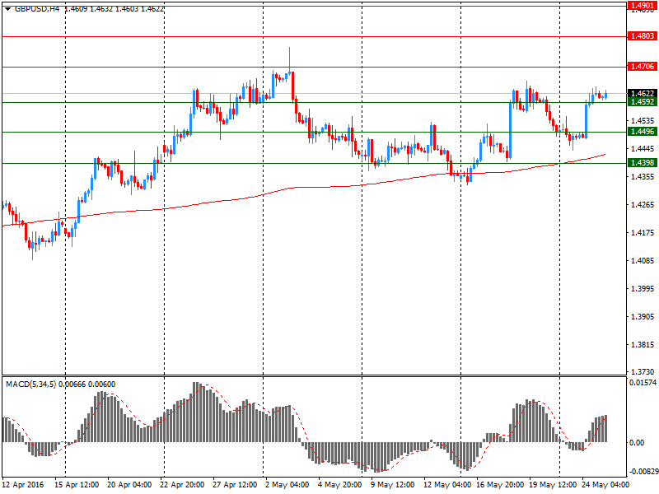Click the 1.3995 price scale value

click(643, 289)
